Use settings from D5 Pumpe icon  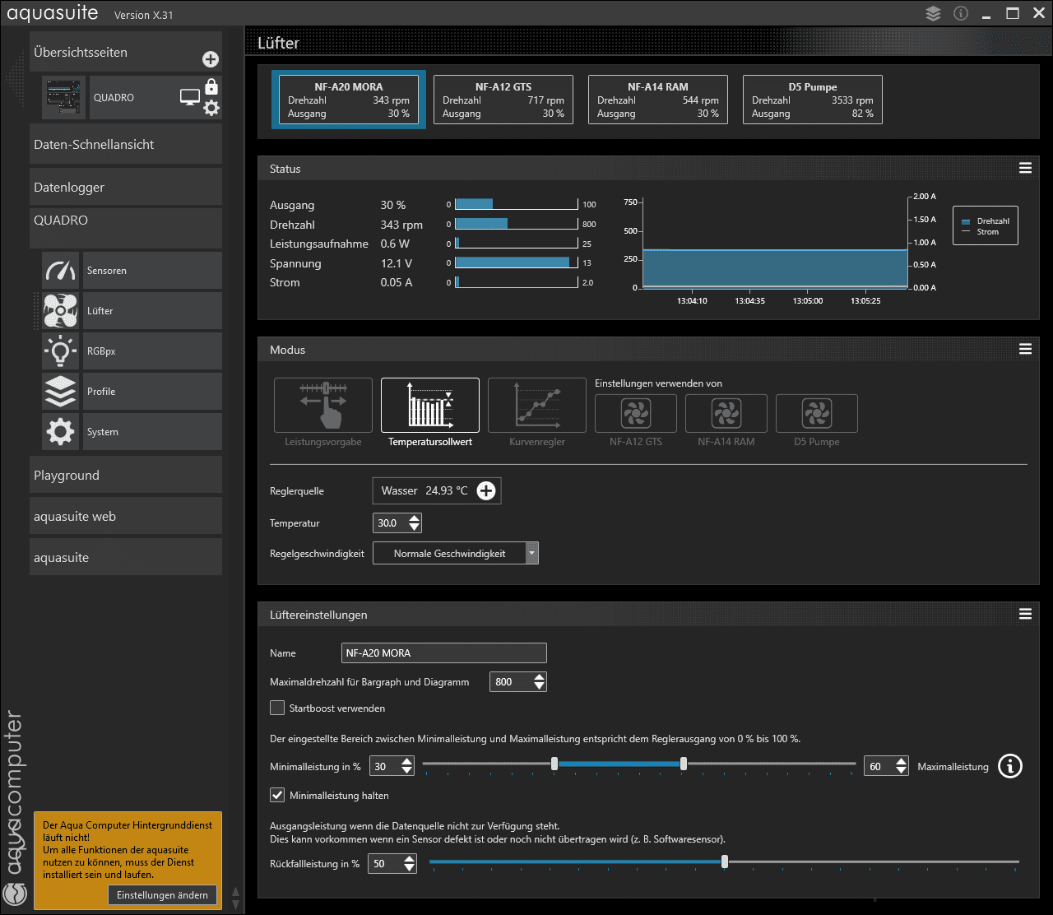pyautogui.click(x=817, y=413)
